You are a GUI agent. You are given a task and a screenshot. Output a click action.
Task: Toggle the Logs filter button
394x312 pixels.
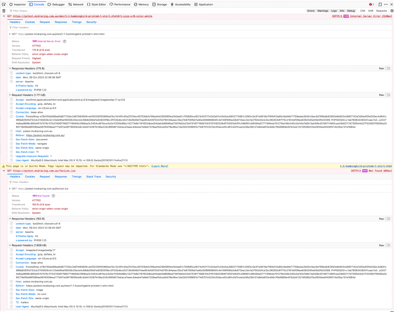pos(334,11)
